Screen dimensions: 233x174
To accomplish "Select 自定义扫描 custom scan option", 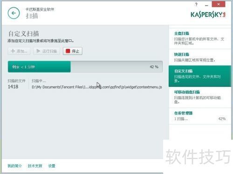I will [200, 76].
